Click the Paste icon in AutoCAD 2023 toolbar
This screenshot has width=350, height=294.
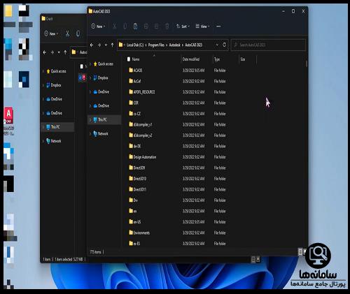(x=136, y=27)
